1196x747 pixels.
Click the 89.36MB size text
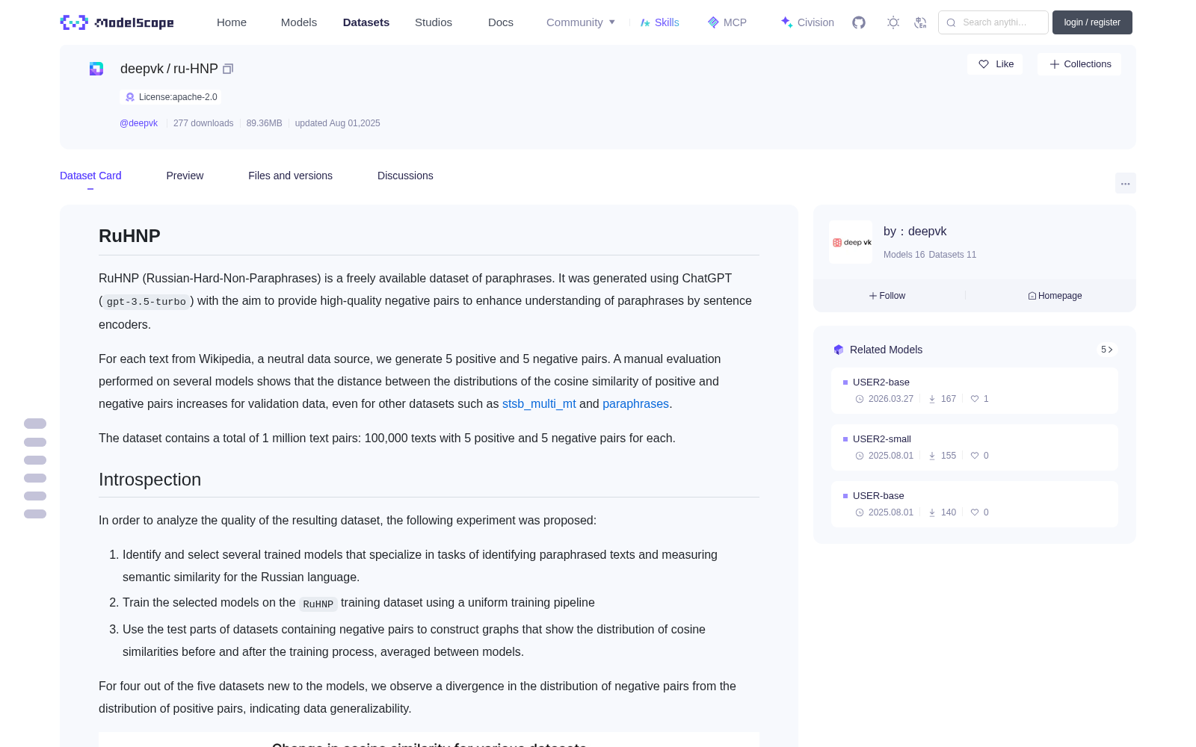click(265, 123)
